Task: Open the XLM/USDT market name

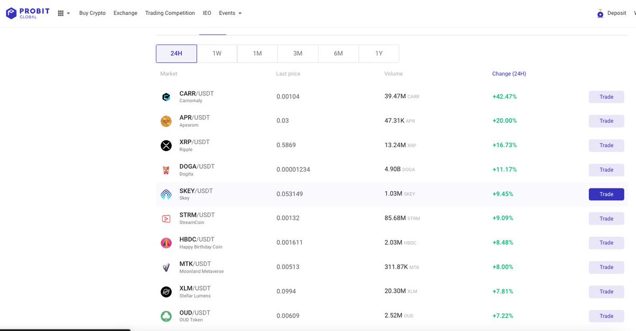Action: coord(195,288)
